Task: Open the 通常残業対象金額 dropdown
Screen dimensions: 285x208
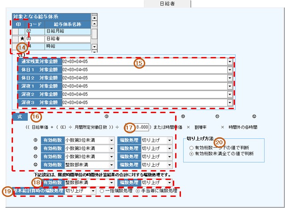Action: (230, 62)
